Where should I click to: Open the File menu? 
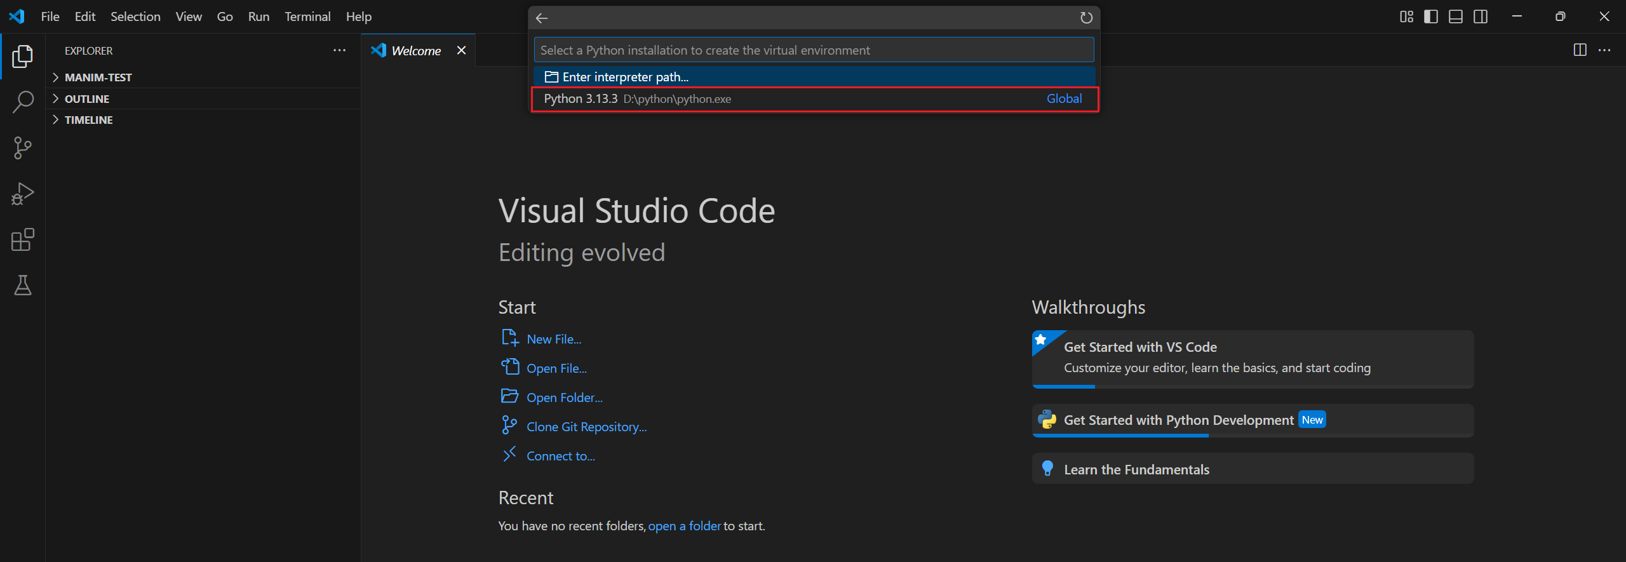(50, 17)
